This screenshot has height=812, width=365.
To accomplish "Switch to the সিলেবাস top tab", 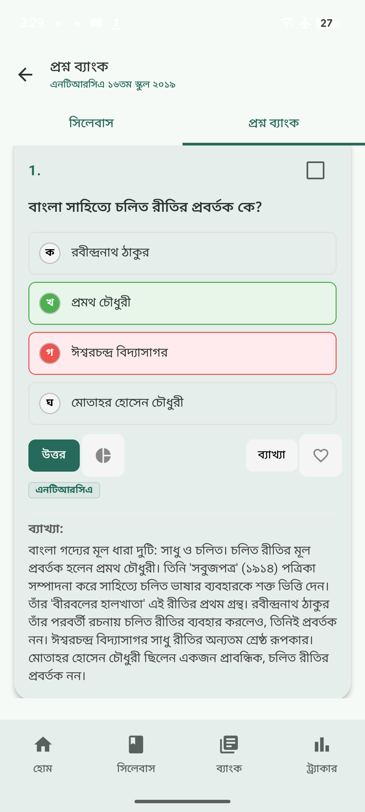I will pos(91,123).
